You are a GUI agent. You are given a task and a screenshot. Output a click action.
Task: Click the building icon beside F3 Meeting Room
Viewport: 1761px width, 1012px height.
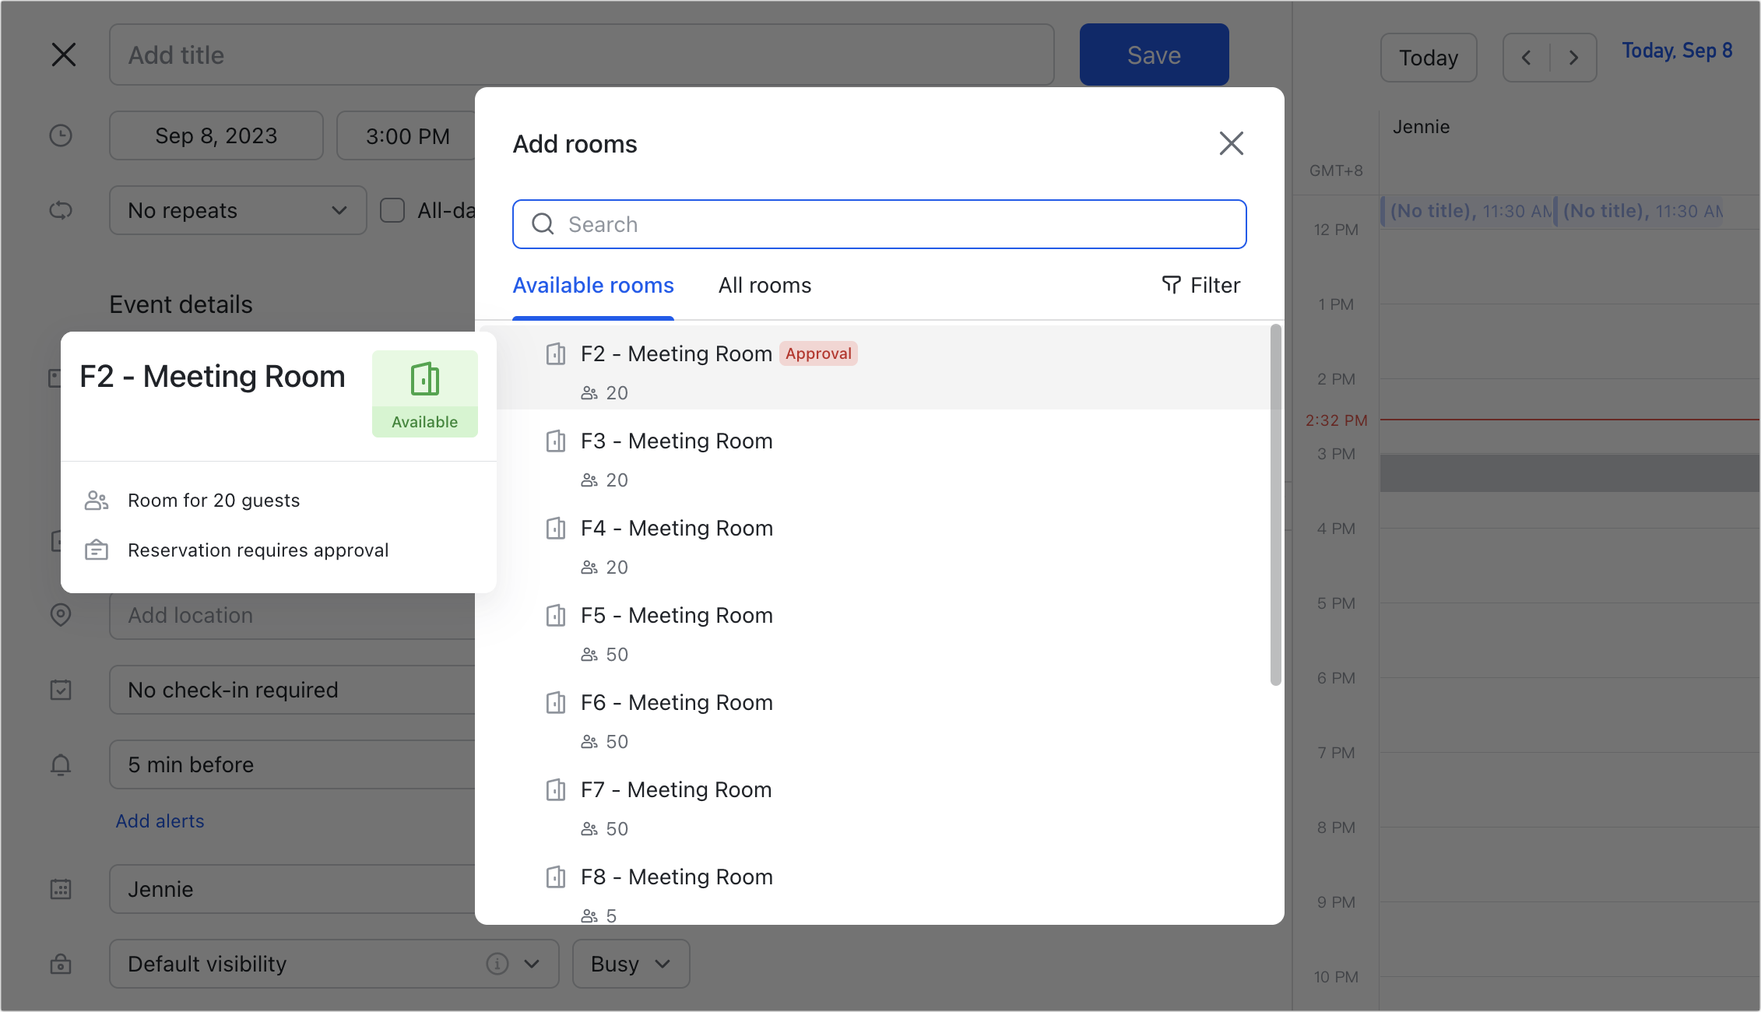coord(555,441)
